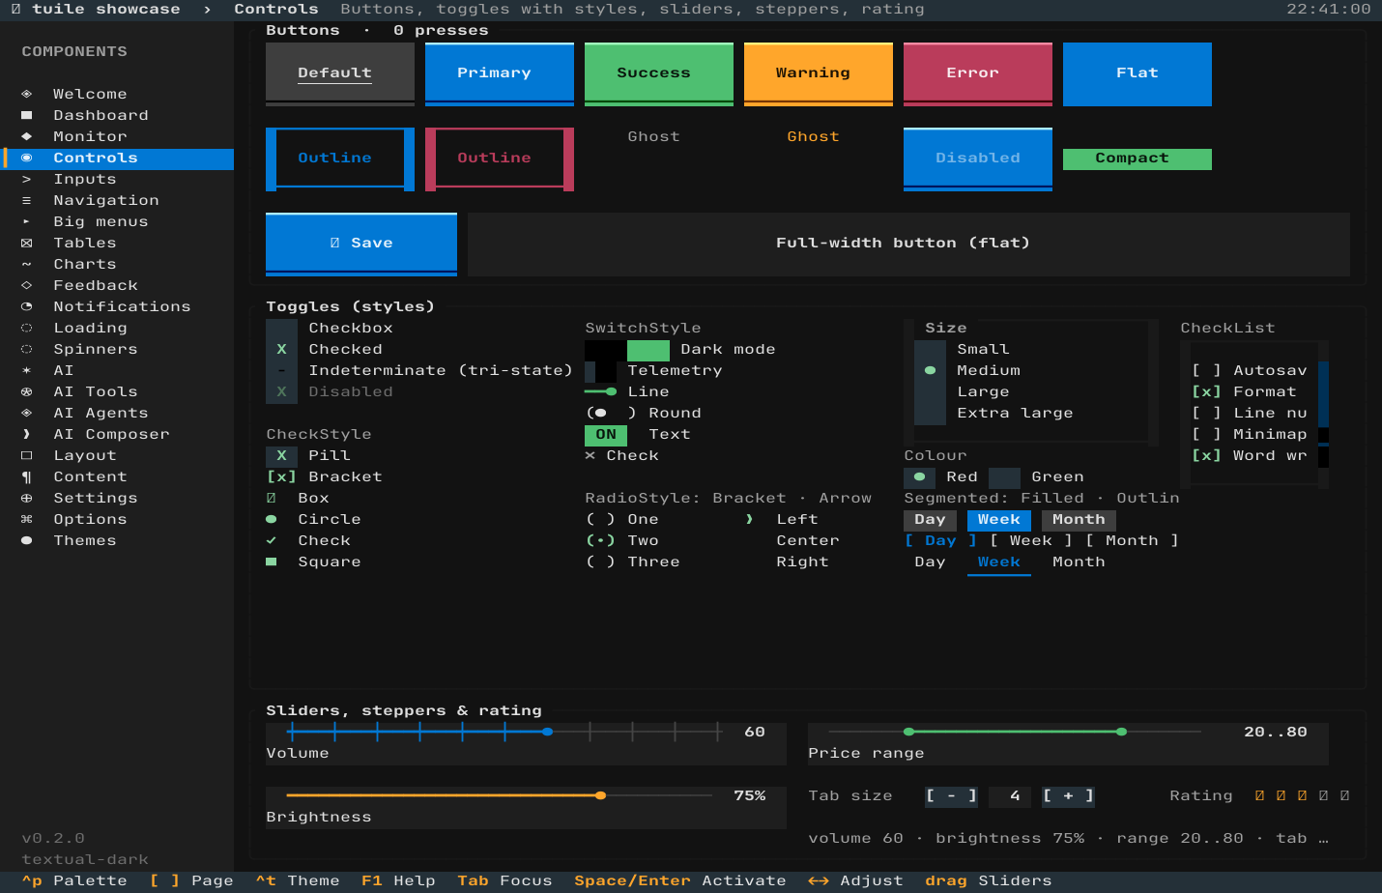Image resolution: width=1382 pixels, height=893 pixels.
Task: Click the Error button
Action: 978,73
